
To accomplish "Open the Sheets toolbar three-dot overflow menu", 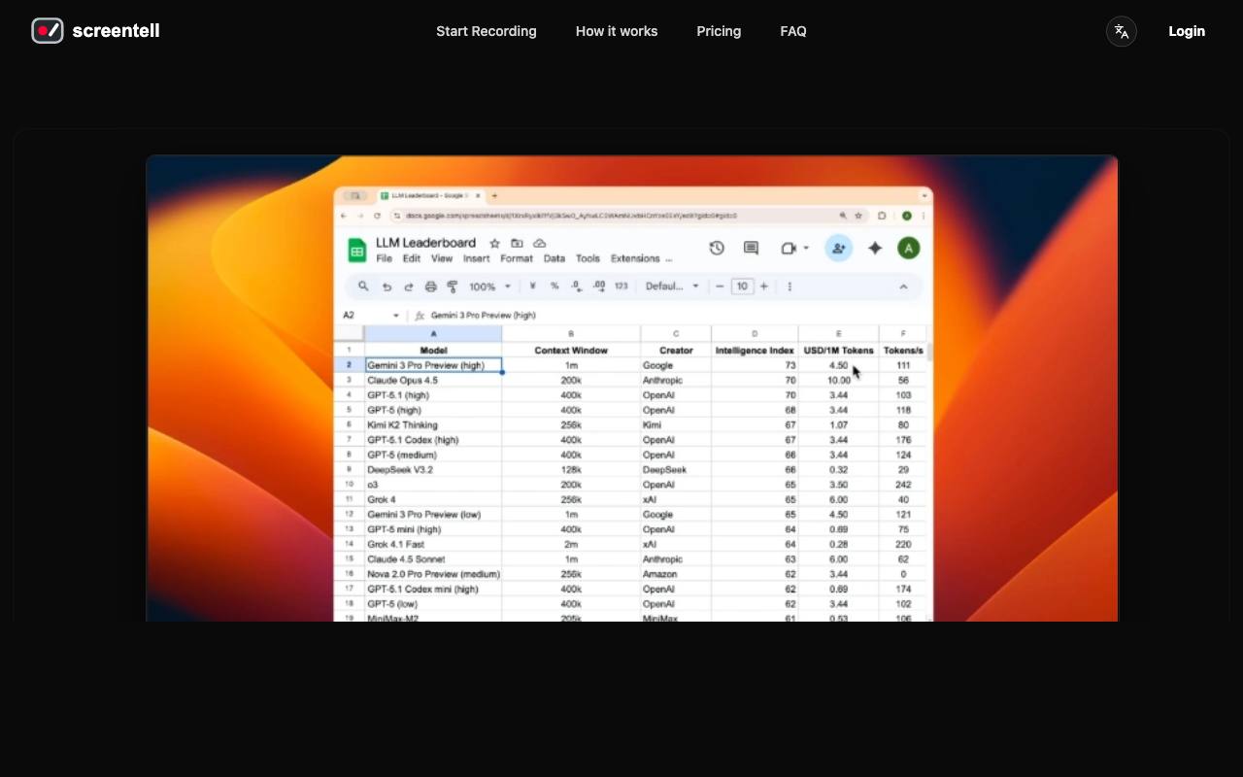I will 789,287.
